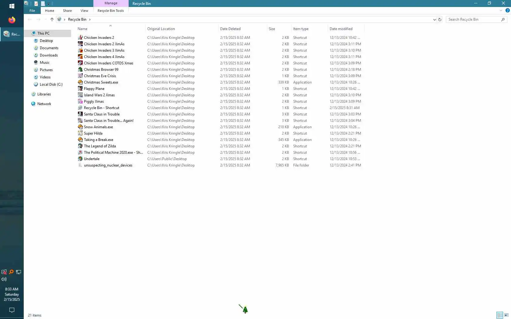Image resolution: width=511 pixels, height=319 pixels.
Task: Click the Recycle Bin icon in the address bar
Action: pos(59,19)
